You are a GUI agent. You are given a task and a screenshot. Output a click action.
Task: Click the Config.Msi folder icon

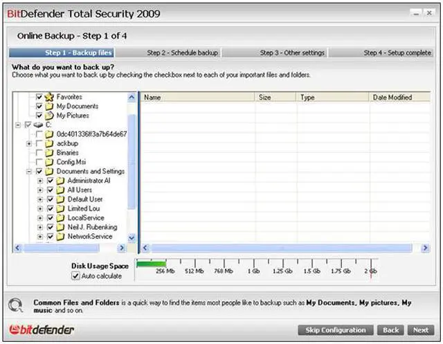click(x=49, y=162)
